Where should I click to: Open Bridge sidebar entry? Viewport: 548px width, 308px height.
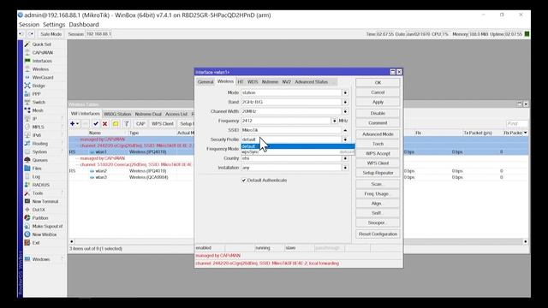pos(39,86)
